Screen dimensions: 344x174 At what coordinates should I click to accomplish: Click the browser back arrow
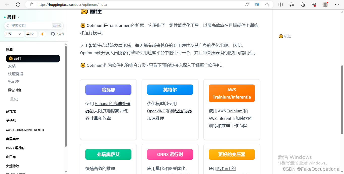(7, 5)
